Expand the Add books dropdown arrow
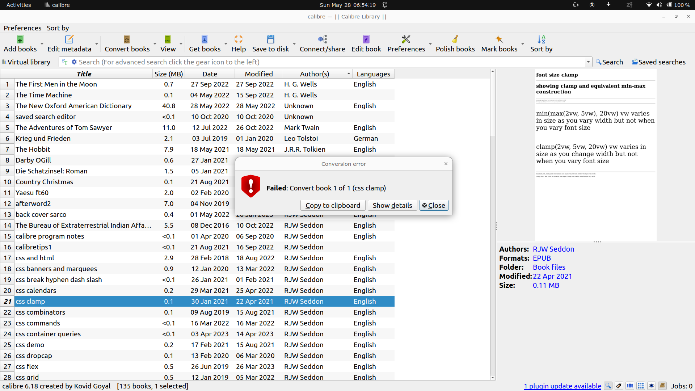695x391 pixels. [x=42, y=44]
